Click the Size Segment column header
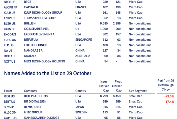Image resolution: width=177 pixels, height=119 pixels. click(137, 91)
